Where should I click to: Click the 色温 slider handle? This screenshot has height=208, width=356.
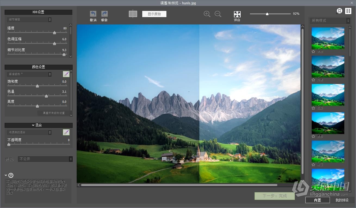click(46, 96)
